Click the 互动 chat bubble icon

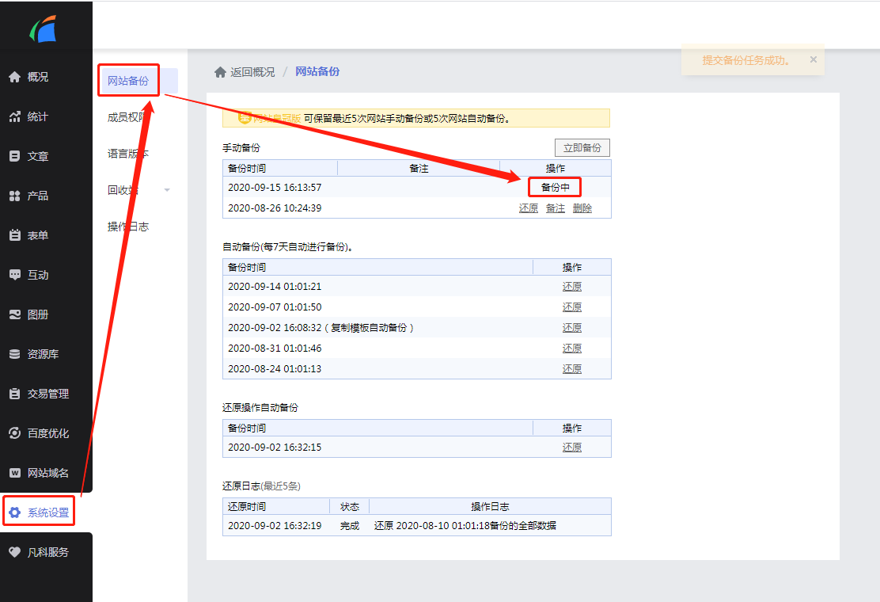14,275
